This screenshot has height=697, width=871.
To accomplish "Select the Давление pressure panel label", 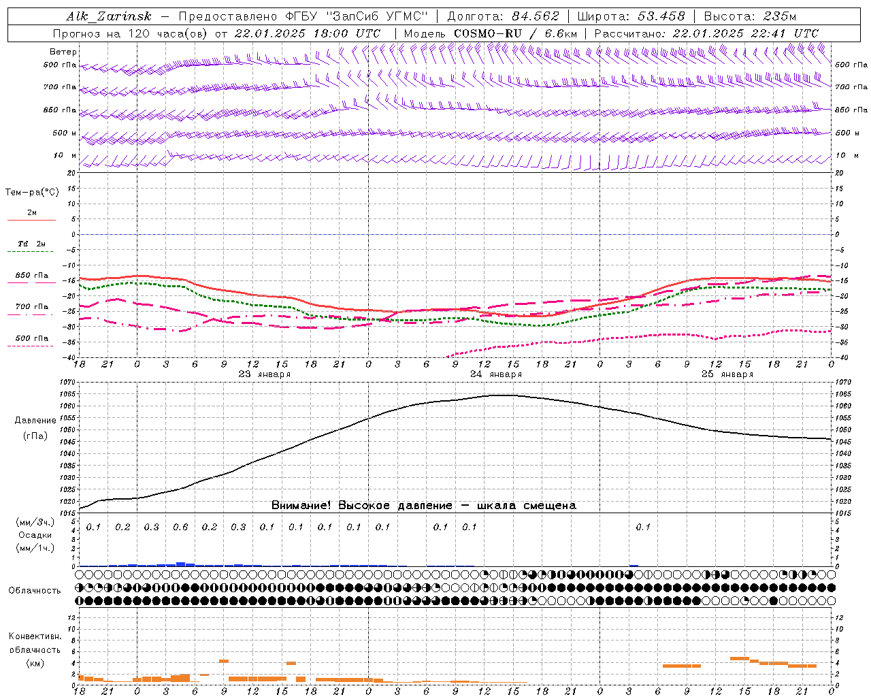I will (x=35, y=421).
